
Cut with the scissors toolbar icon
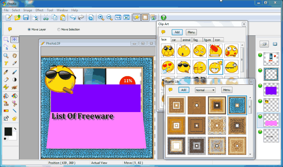(x=46, y=18)
